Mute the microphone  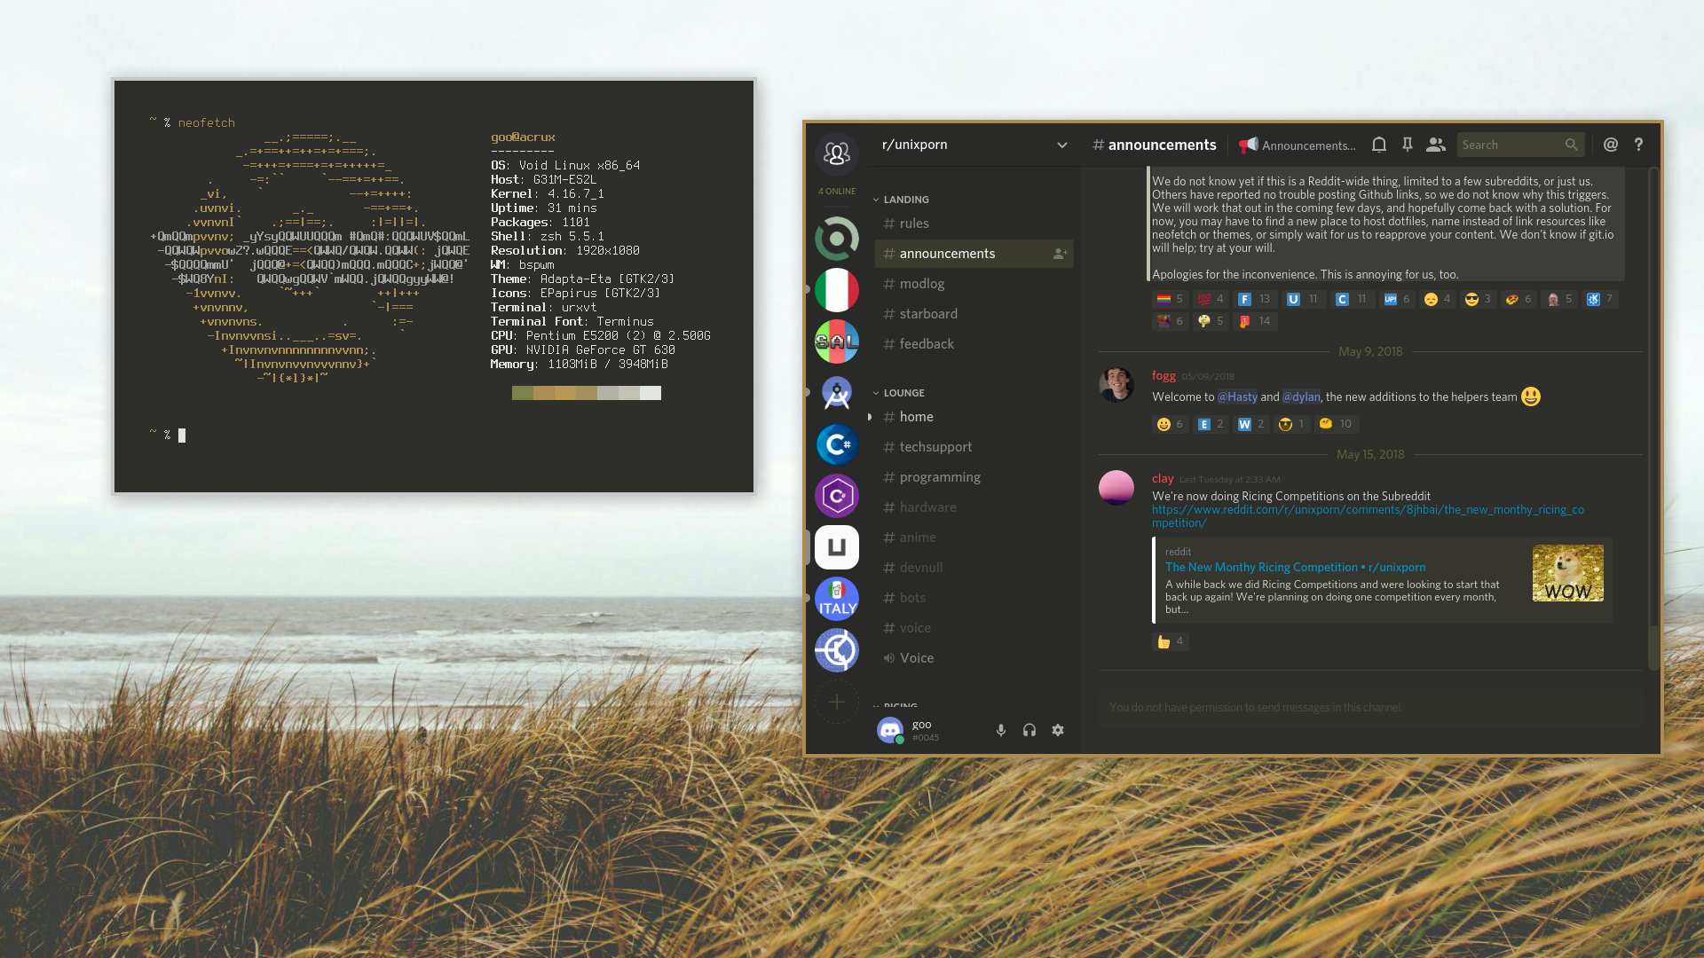pyautogui.click(x=1001, y=730)
